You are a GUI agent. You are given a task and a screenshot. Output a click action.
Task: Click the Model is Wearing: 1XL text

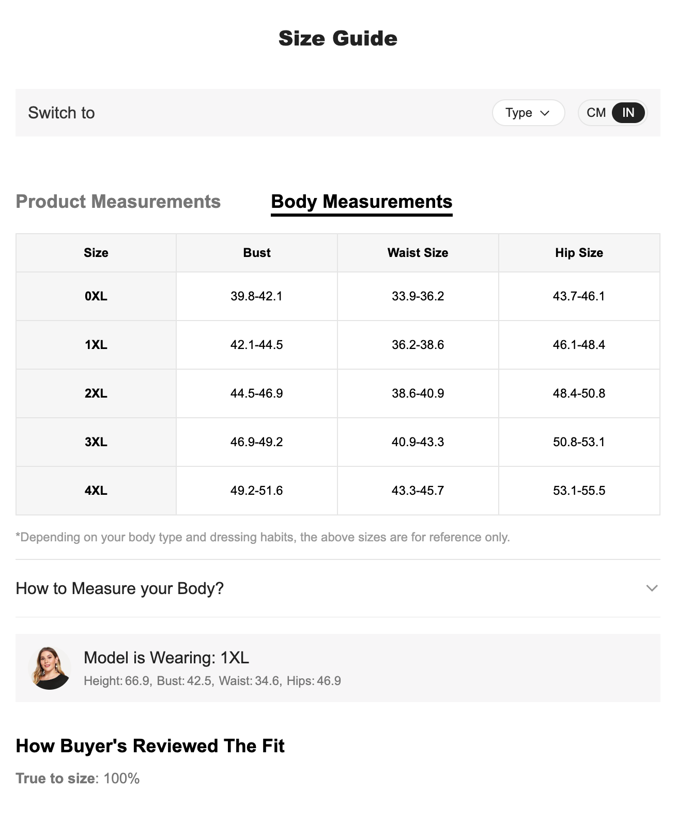click(x=166, y=658)
